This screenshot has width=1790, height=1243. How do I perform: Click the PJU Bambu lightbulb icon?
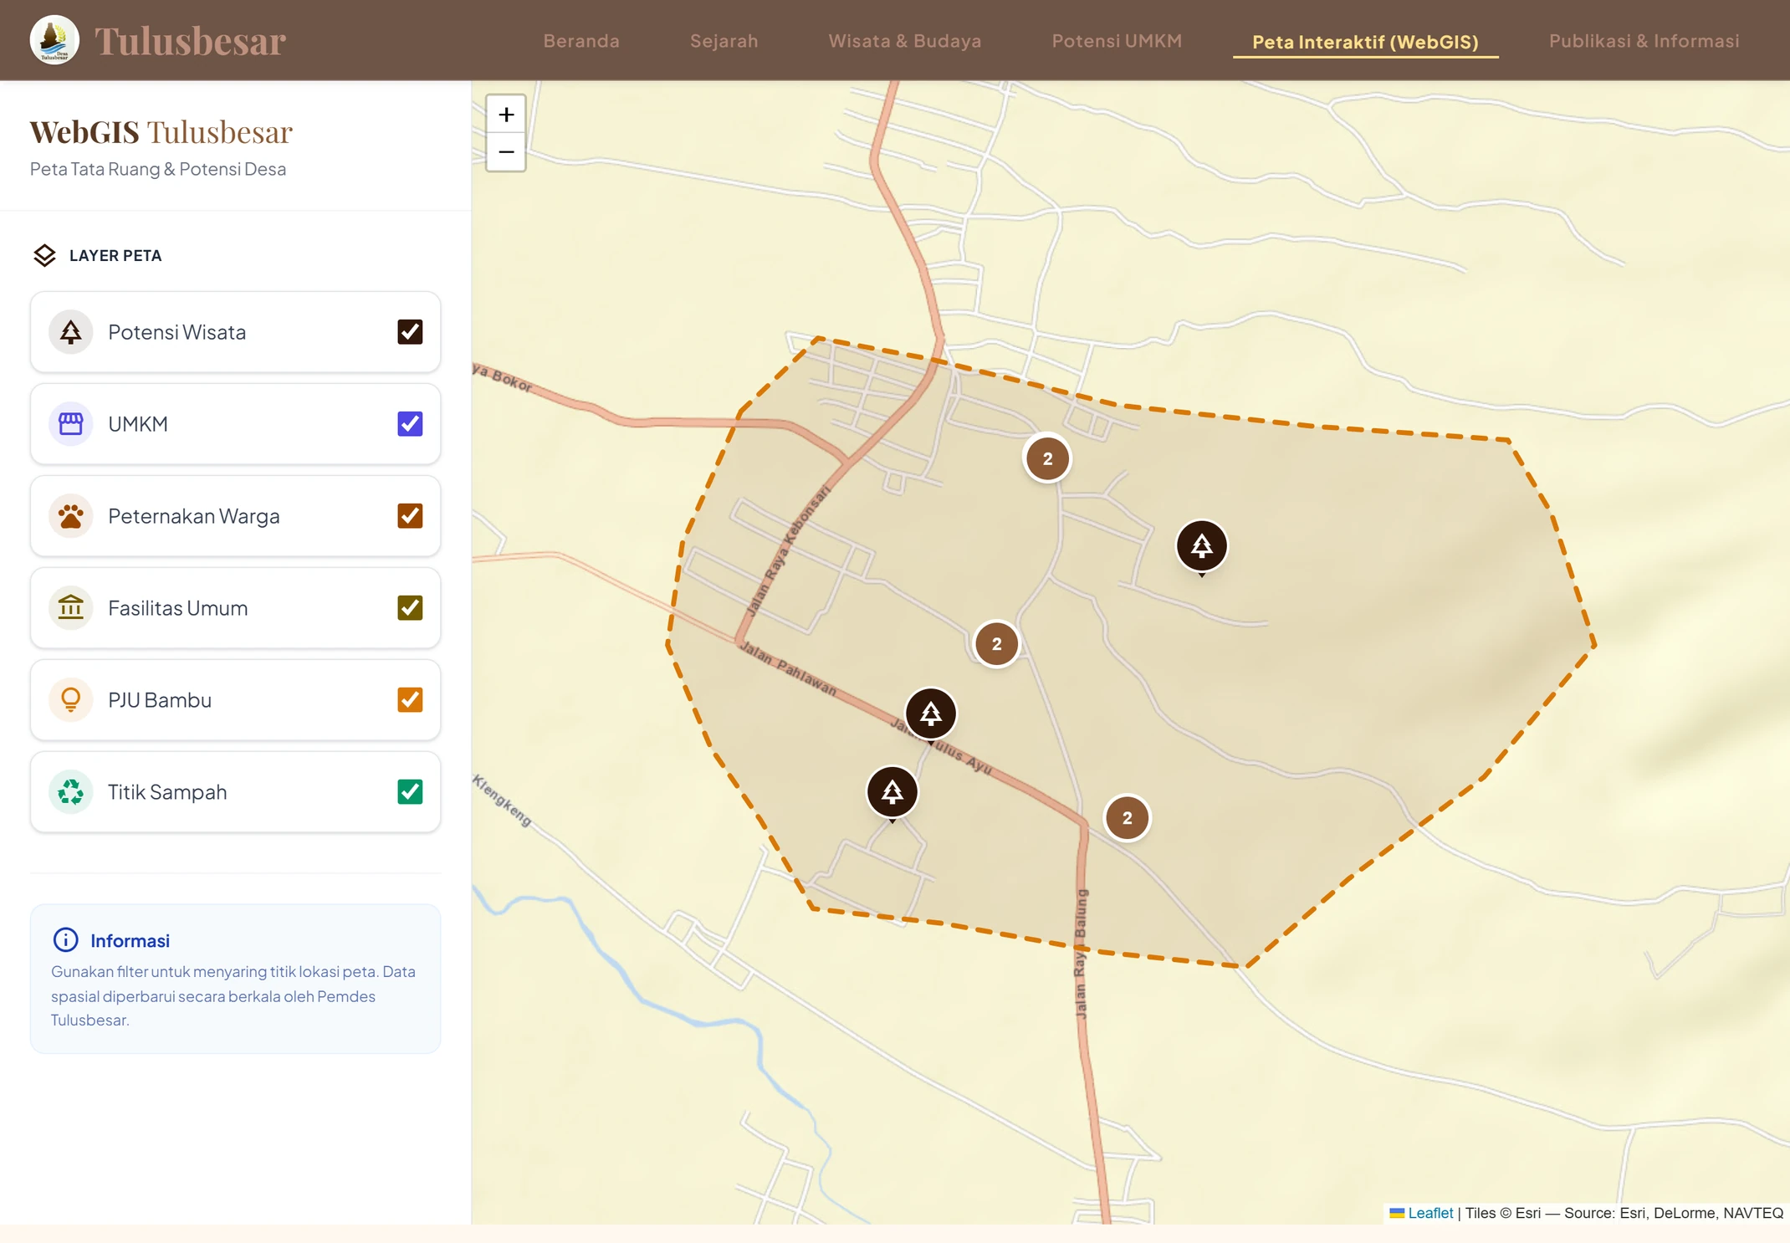coord(71,700)
